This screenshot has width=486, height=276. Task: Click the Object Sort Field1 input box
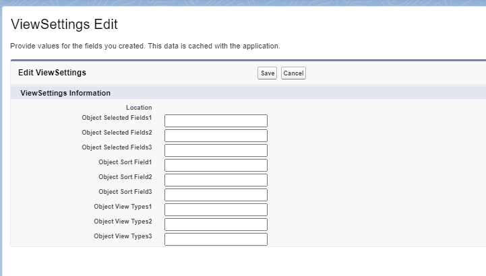[x=216, y=165]
